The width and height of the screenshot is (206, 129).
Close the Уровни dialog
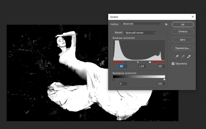[193, 17]
